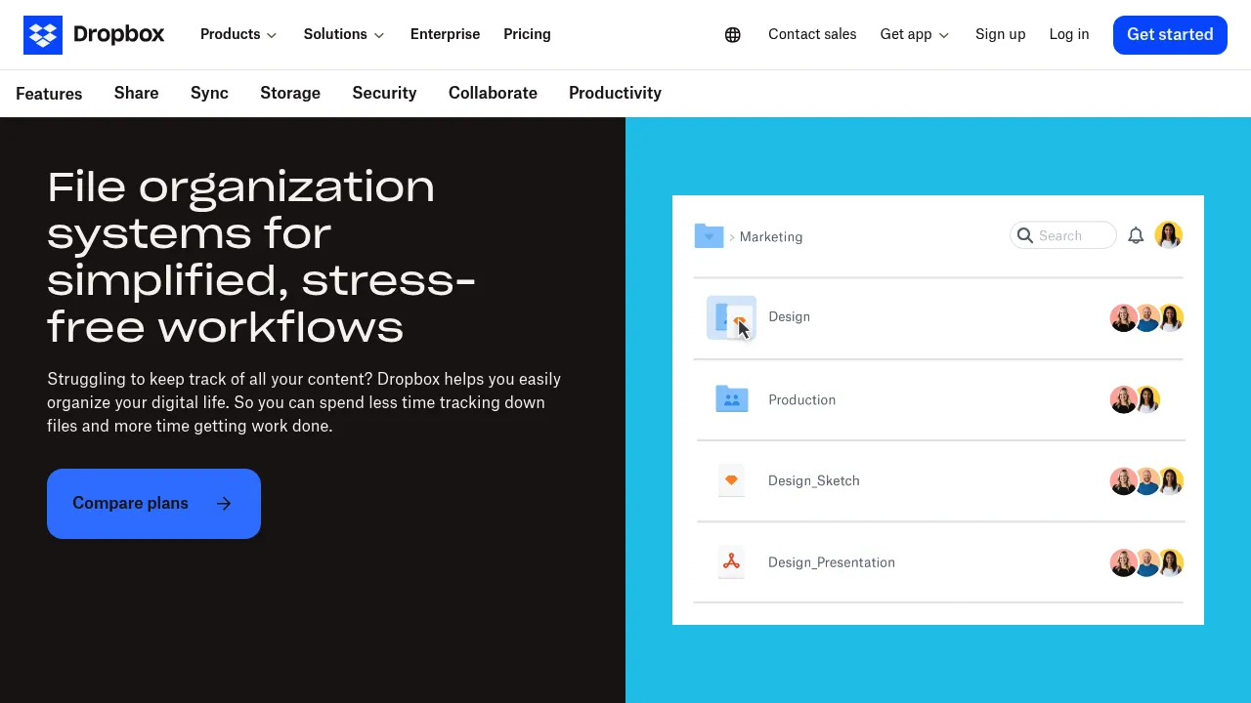Select the Design folder name
The height and width of the screenshot is (703, 1251).
tap(790, 317)
